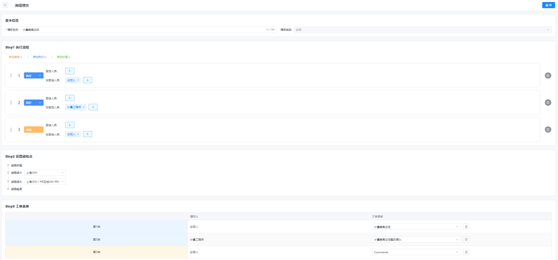Click the back arrow in the header
The image size is (558, 260).
tap(5, 5)
